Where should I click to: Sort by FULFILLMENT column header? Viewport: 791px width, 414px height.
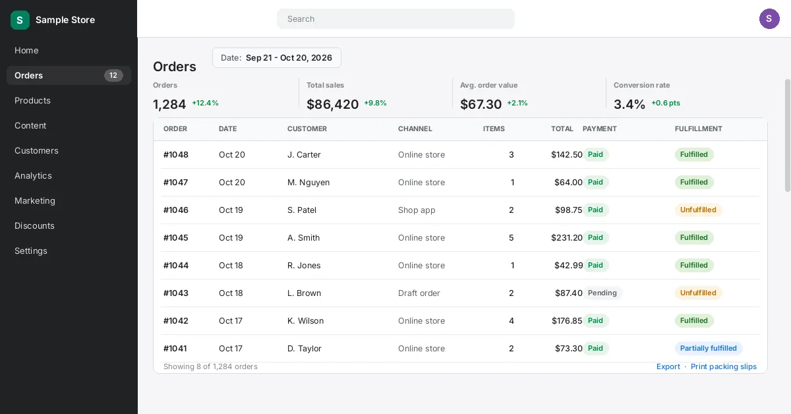coord(699,129)
